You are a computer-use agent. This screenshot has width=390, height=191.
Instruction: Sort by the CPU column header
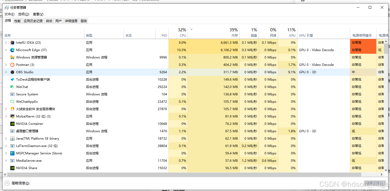pyautogui.click(x=178, y=33)
